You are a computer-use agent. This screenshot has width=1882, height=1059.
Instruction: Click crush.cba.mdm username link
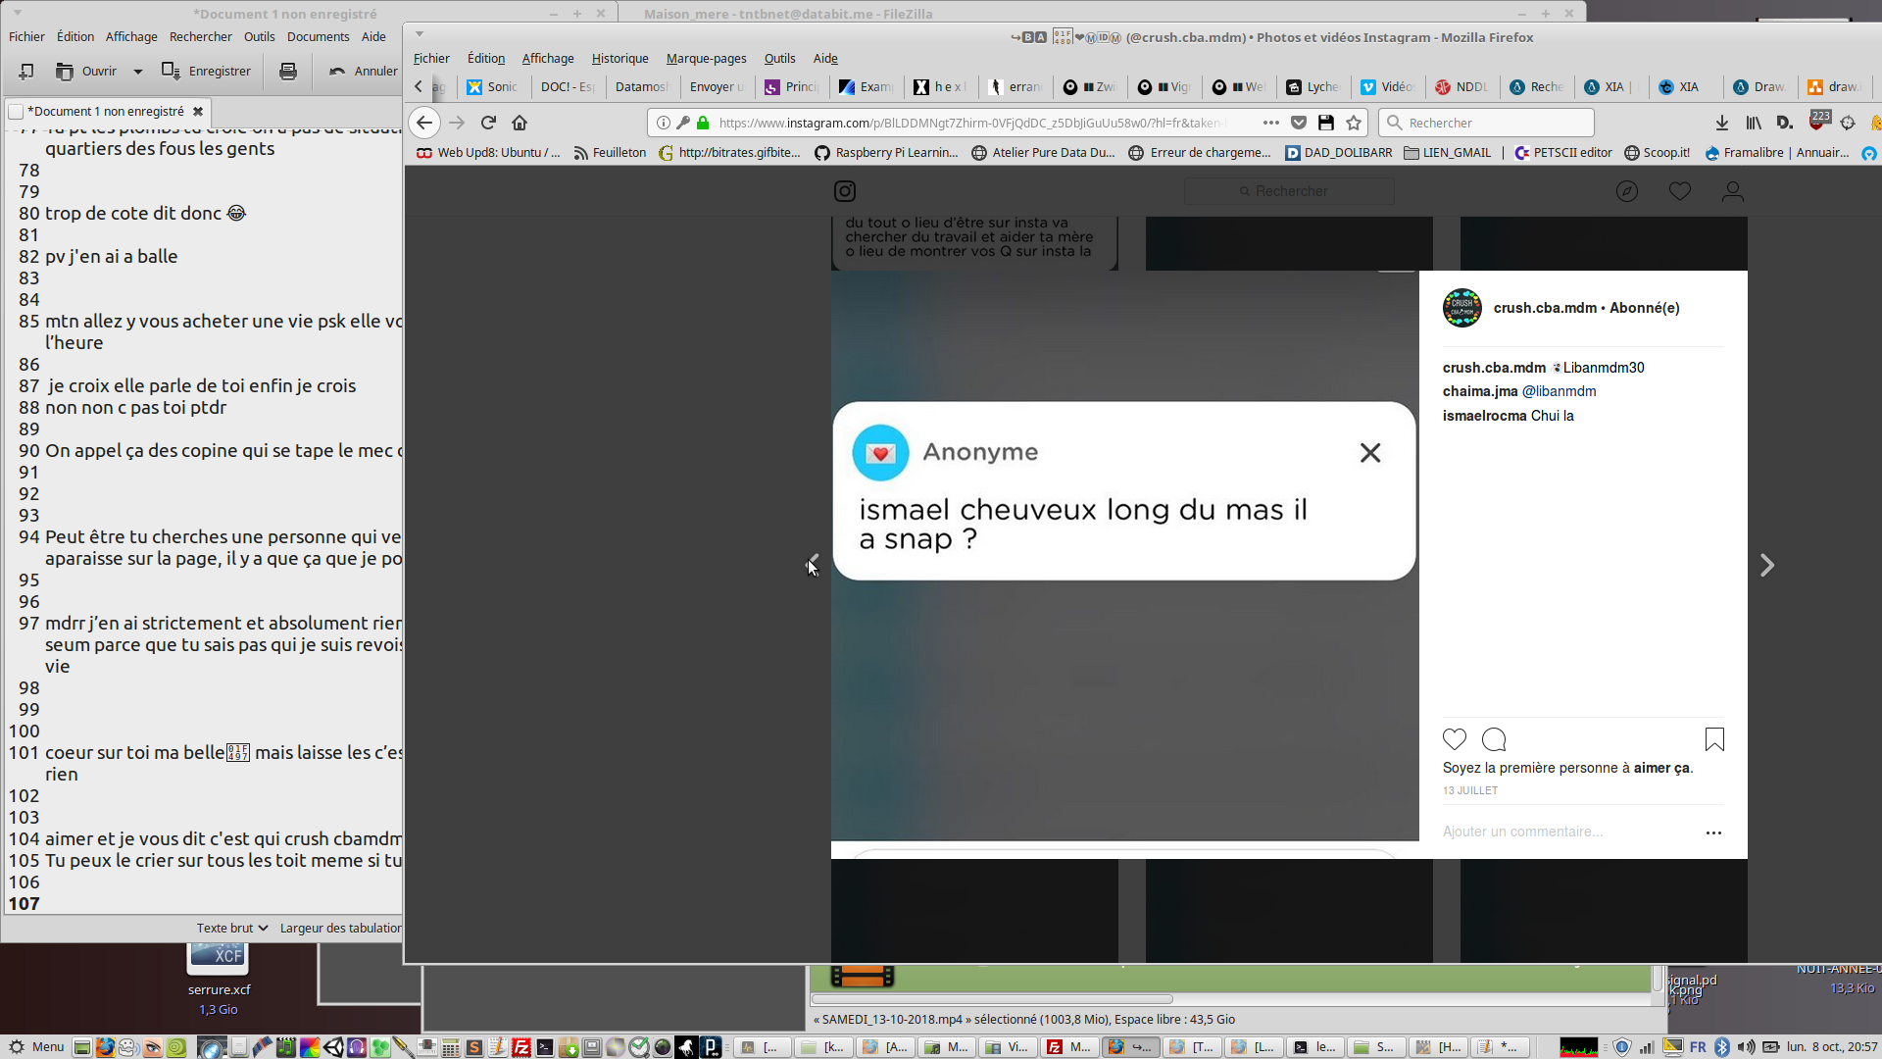(1544, 308)
